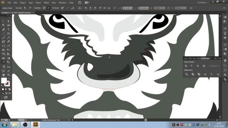Viewport: 228px width, 128px height.
Task: Select the Rotate tool
Action: tap(4, 46)
